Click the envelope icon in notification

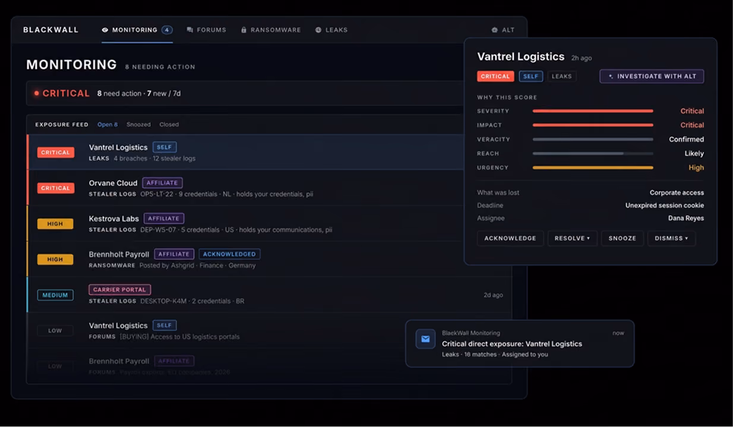(425, 339)
